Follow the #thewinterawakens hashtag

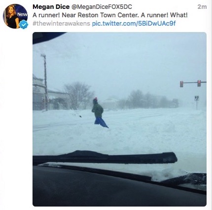click(61, 24)
